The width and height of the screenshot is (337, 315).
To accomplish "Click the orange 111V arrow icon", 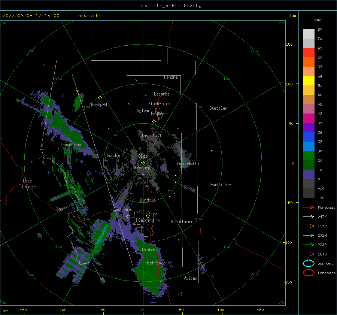I will click(309, 226).
